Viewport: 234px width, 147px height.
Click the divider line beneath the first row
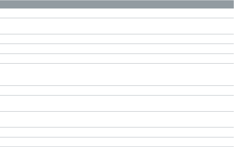(x=117, y=18)
